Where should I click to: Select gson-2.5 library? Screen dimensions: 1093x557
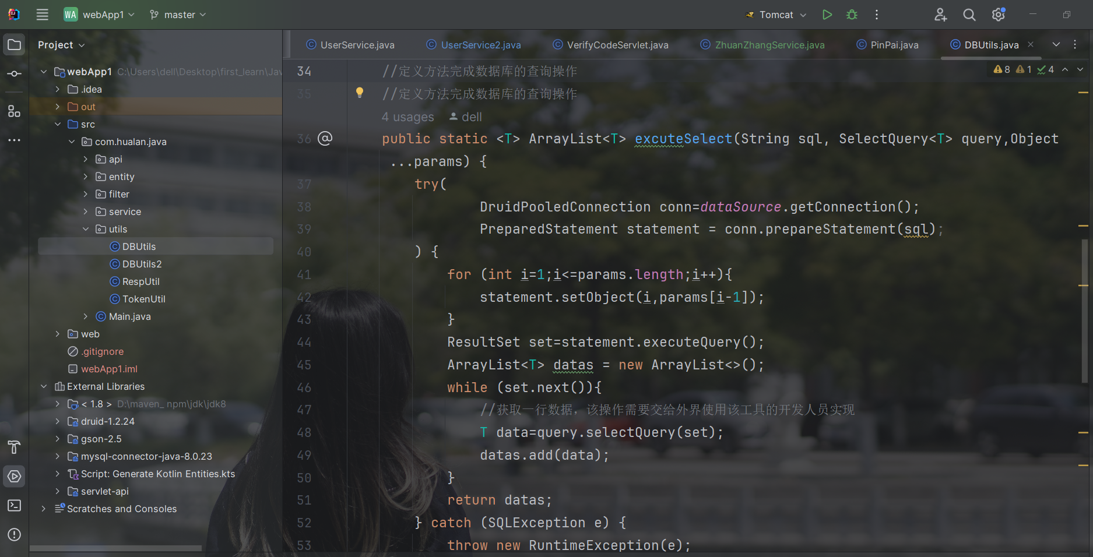(x=101, y=439)
